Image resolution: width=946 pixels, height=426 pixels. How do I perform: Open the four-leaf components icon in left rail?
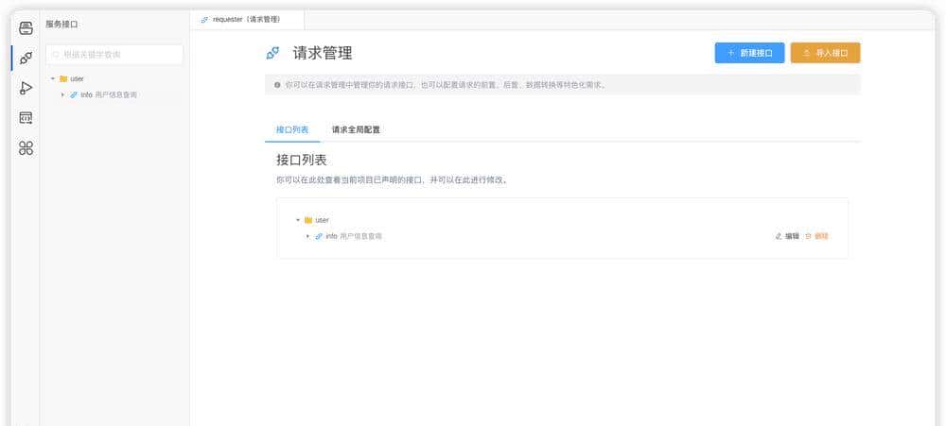[x=26, y=148]
